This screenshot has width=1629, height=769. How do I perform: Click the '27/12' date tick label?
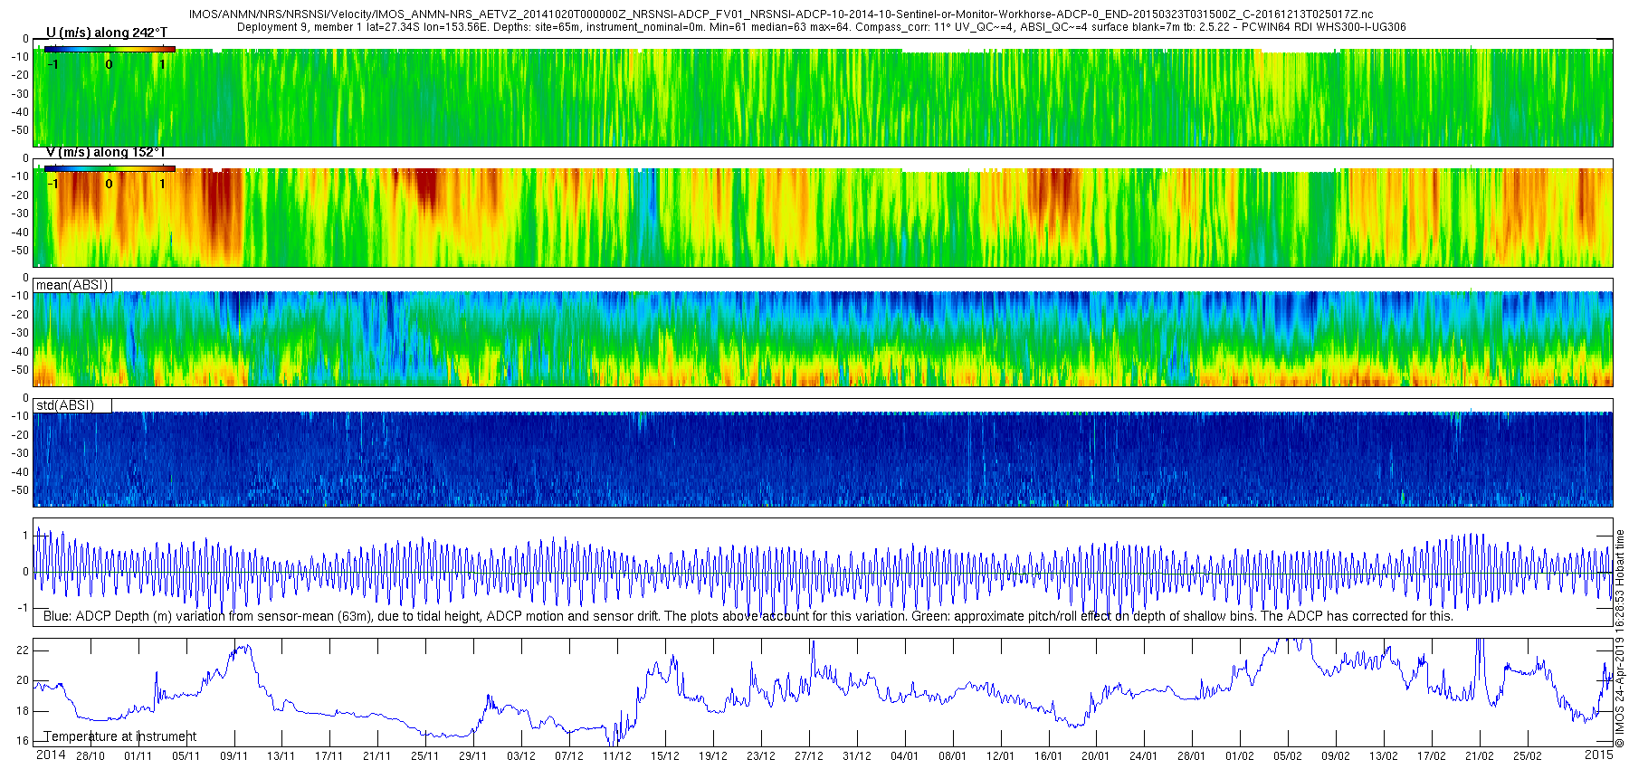(809, 756)
